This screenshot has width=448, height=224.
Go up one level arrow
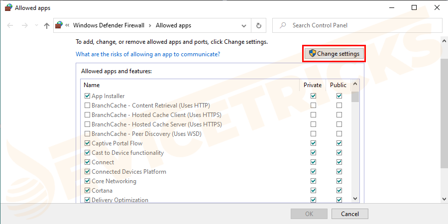coord(47,25)
